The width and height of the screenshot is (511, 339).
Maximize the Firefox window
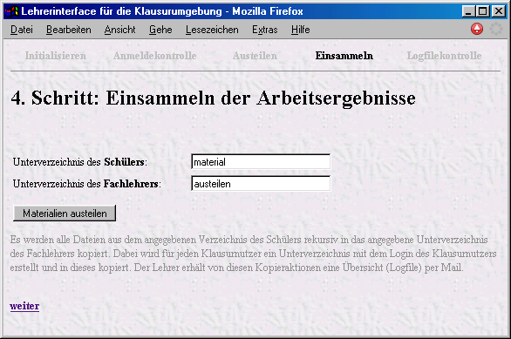coord(482,11)
